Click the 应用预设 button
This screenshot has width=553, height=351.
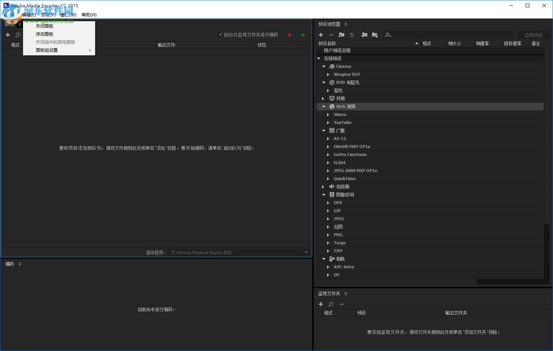pos(534,35)
